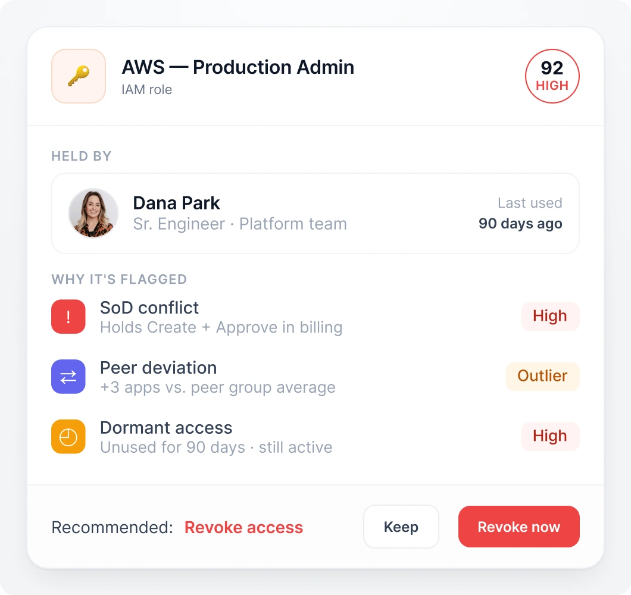Click the 92 HIGH risk score badge

click(552, 76)
